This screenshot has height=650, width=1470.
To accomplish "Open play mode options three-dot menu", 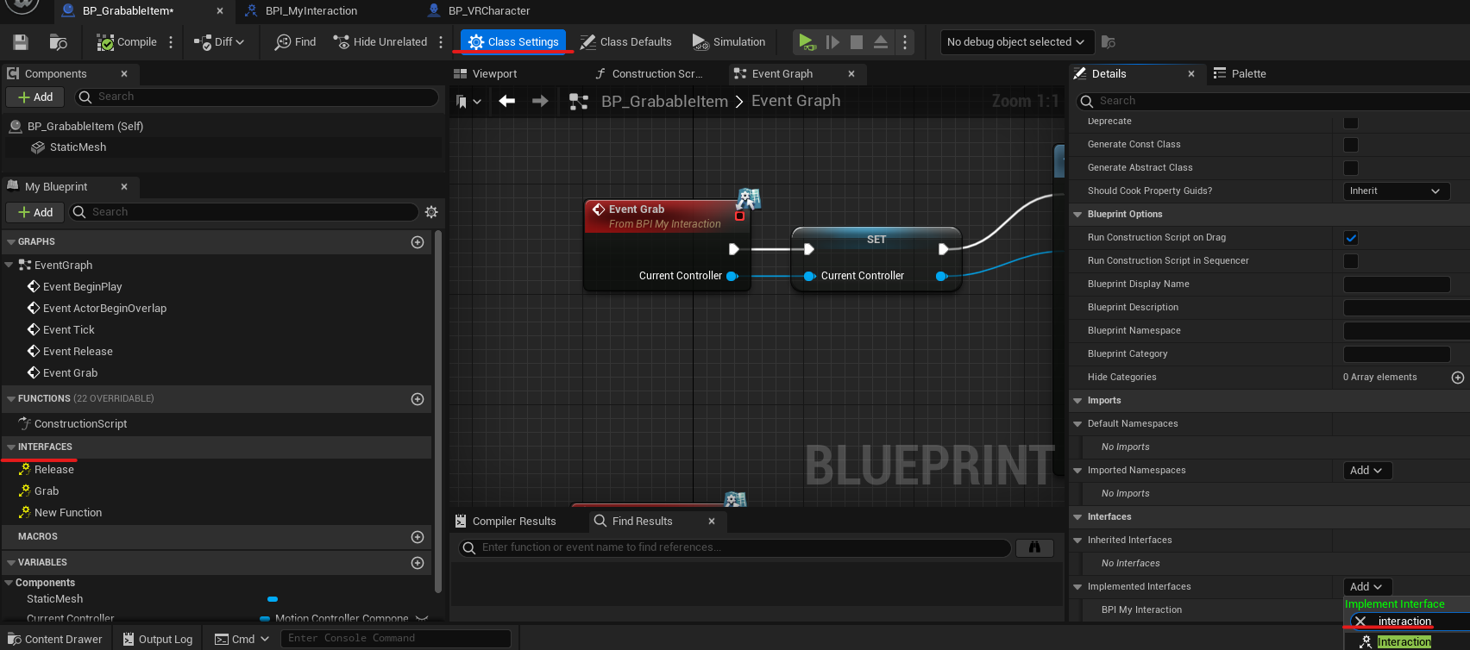I will coord(905,42).
